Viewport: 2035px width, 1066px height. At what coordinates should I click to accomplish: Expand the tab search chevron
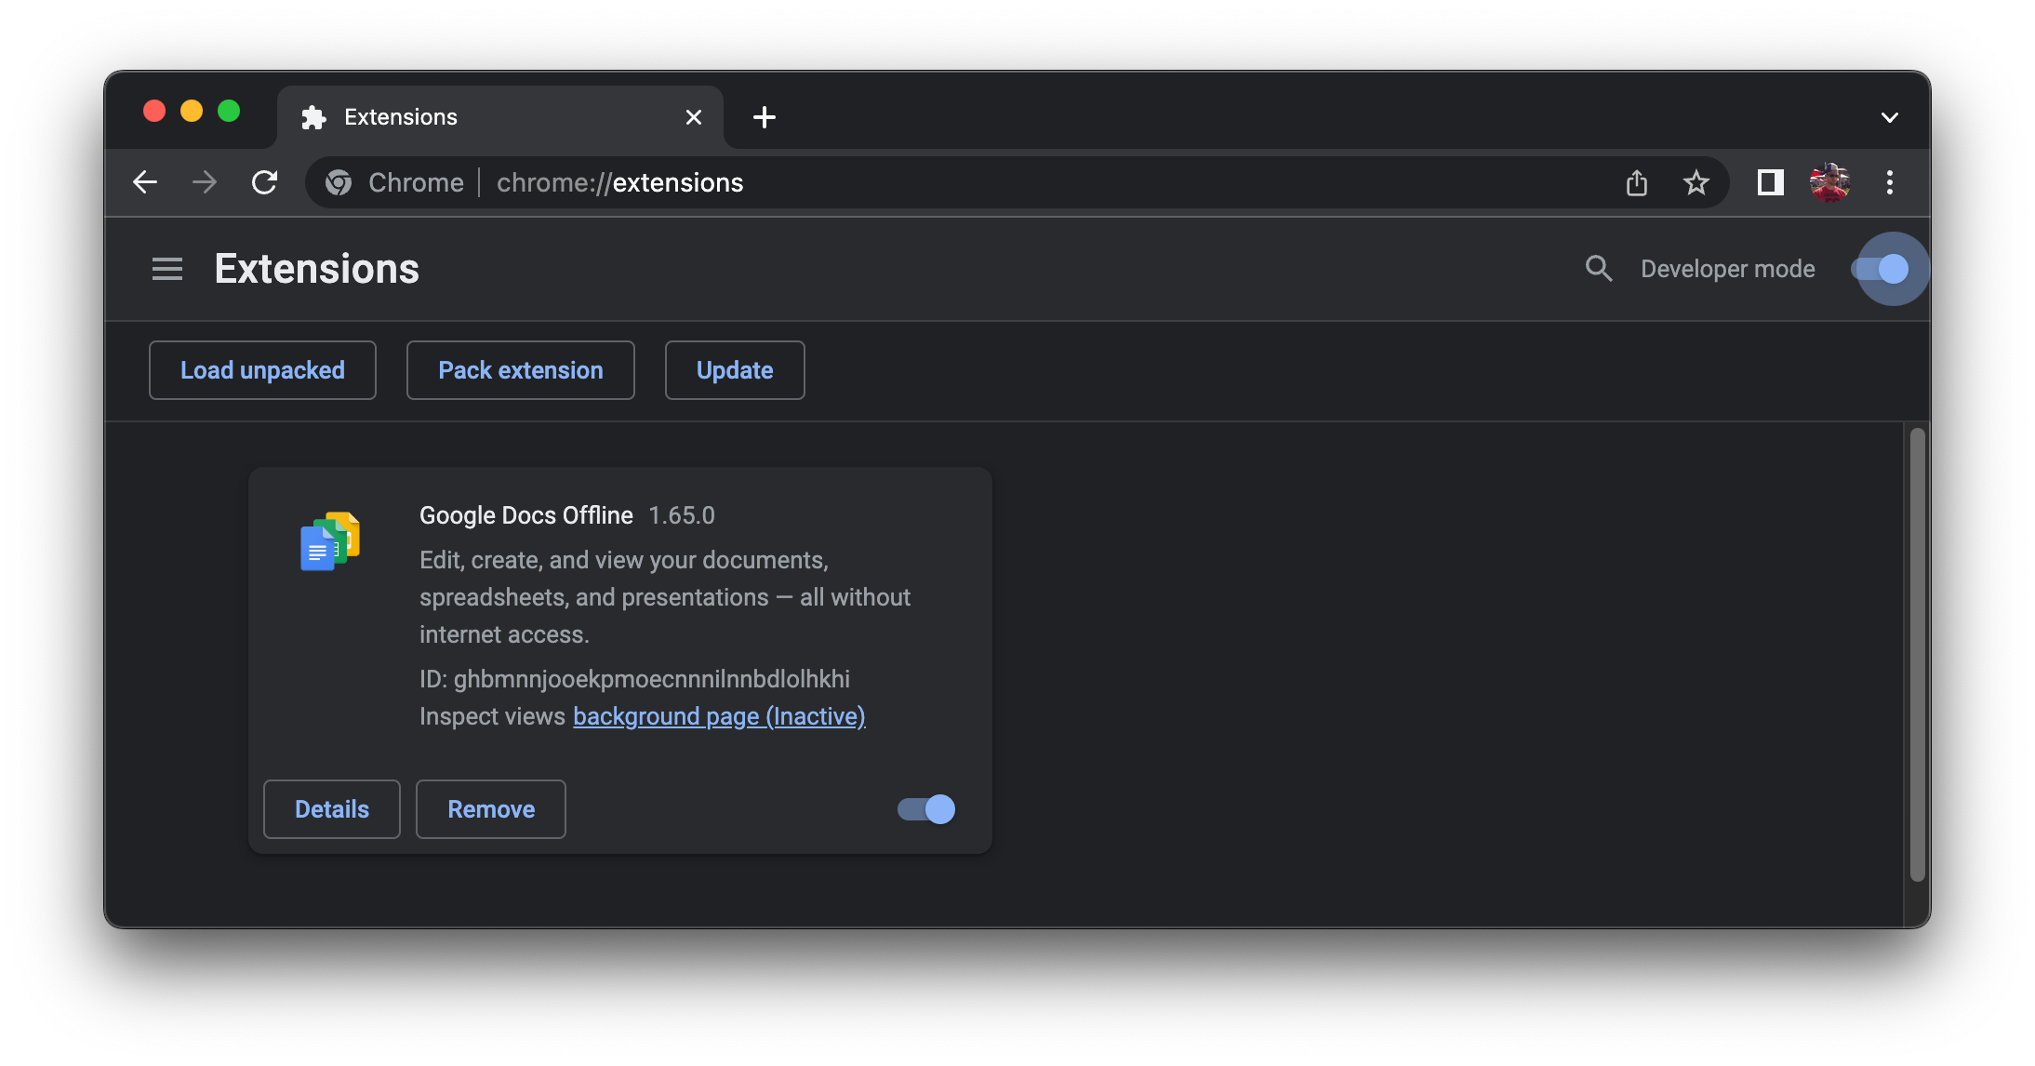[1889, 117]
